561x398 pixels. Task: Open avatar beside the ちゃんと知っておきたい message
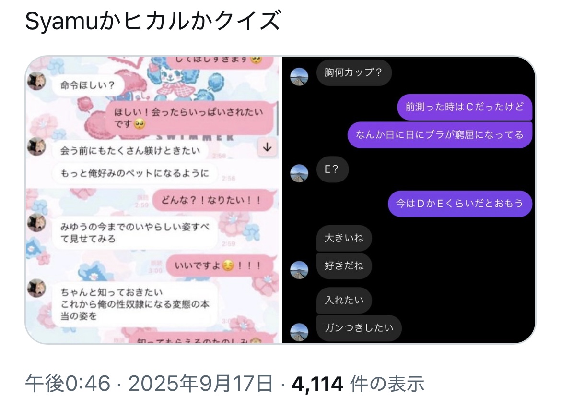pyautogui.click(x=36, y=288)
